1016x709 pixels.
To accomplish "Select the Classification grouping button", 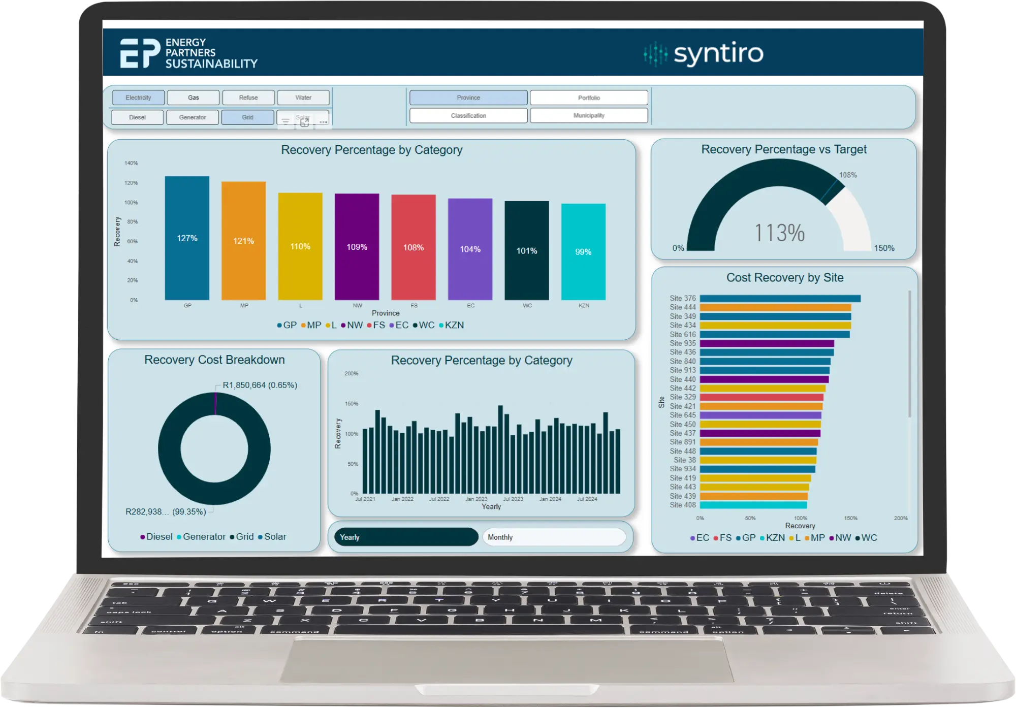I will 468,116.
